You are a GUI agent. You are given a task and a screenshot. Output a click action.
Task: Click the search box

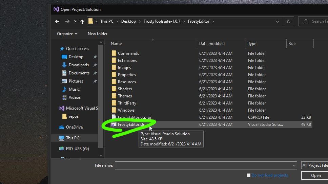tap(313, 21)
